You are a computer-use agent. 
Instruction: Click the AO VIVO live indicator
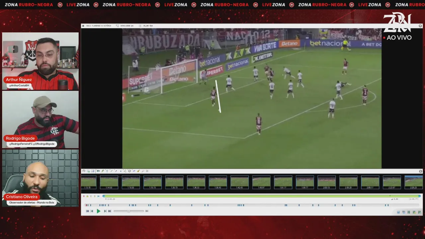point(397,38)
